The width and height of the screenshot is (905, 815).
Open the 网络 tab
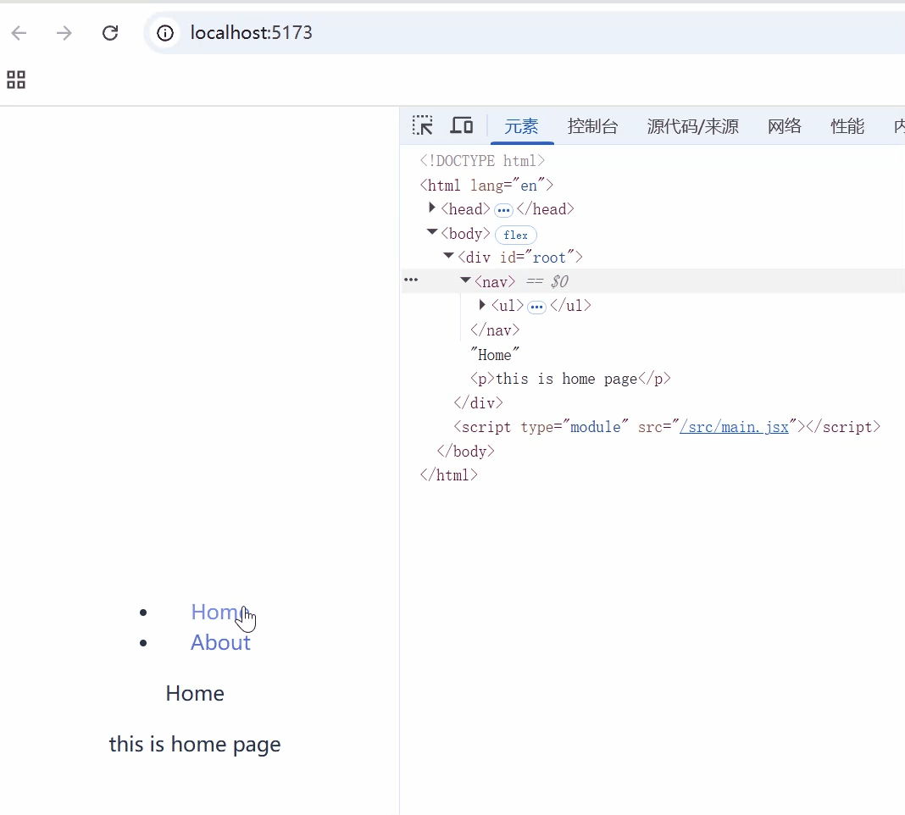785,126
